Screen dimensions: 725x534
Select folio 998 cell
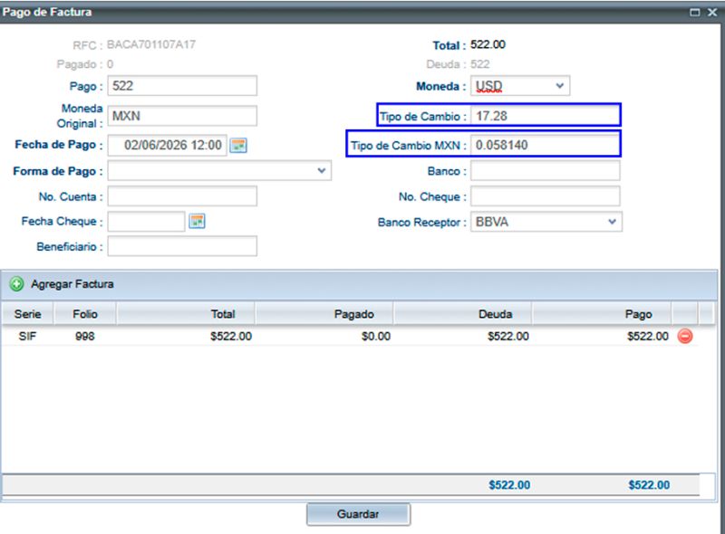[x=85, y=337]
